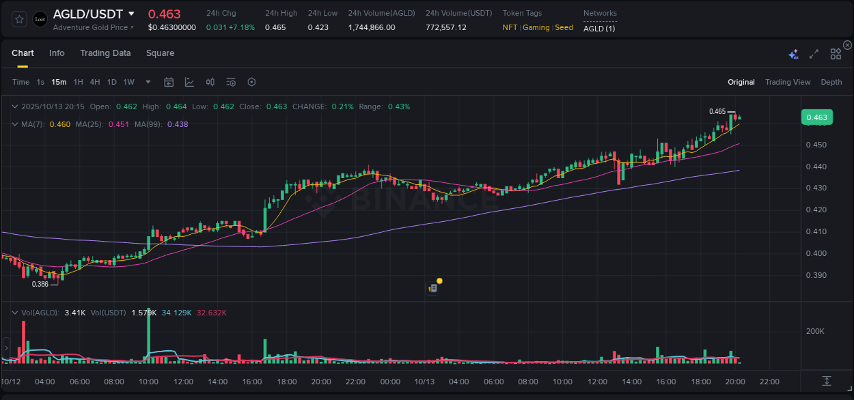The height and width of the screenshot is (400, 854).
Task: Open the date range calendar picker
Action: tap(169, 81)
